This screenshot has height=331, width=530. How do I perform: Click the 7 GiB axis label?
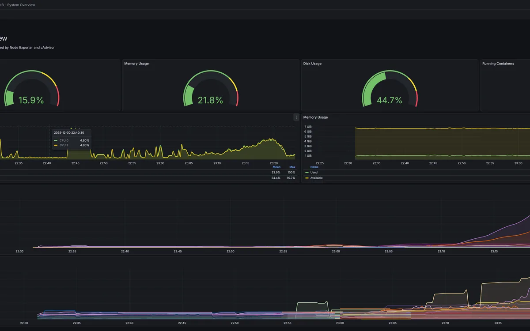(x=308, y=127)
